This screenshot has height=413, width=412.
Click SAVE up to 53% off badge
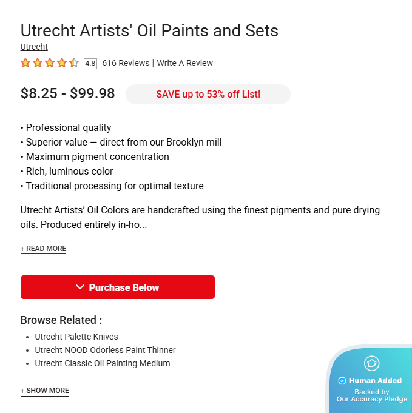[x=208, y=94]
